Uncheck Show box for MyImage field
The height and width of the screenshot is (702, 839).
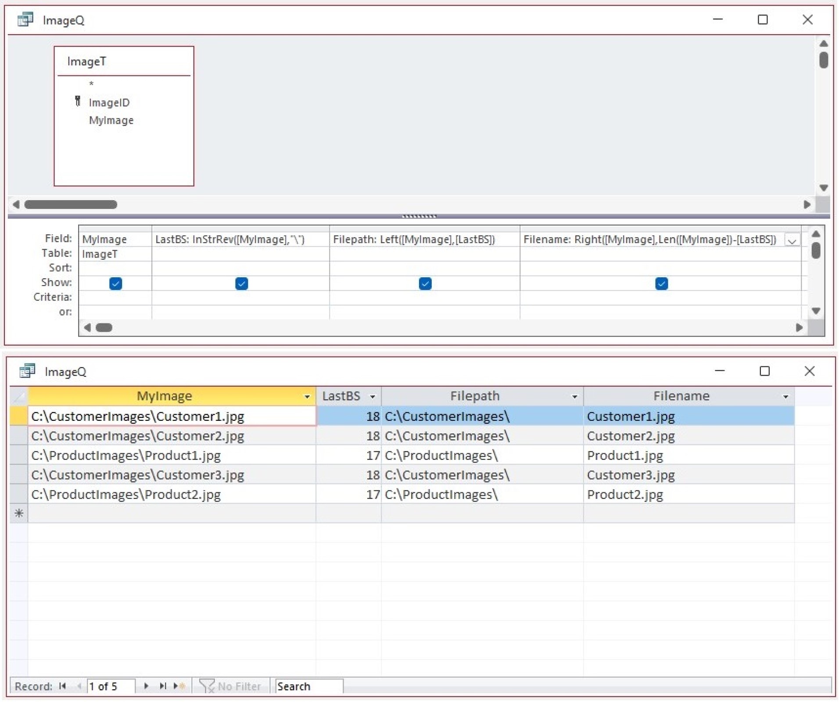click(x=115, y=283)
